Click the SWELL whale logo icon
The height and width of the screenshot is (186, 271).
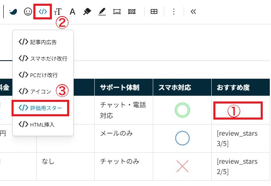[13, 12]
